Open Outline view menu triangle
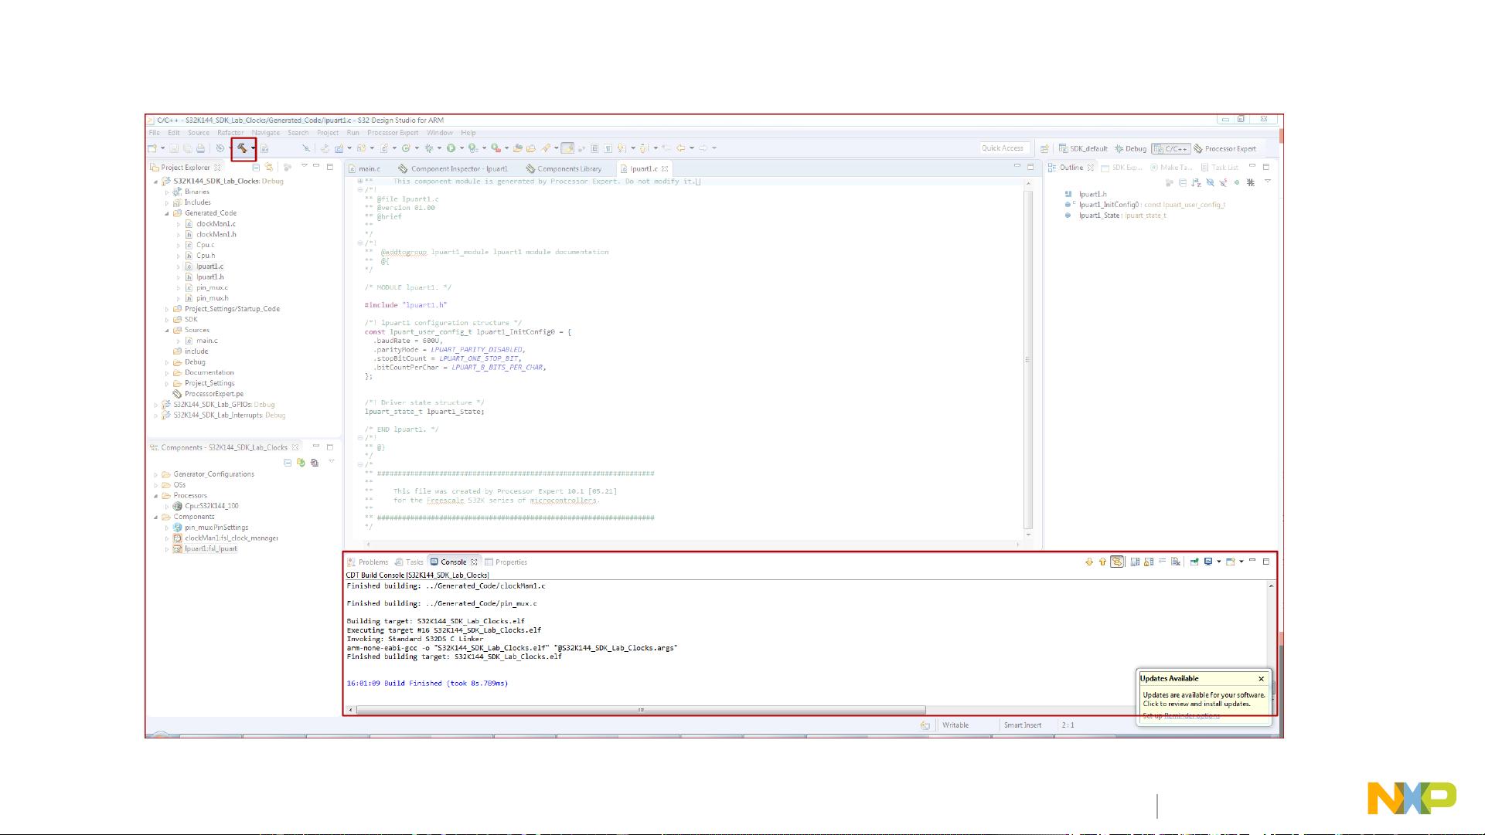This screenshot has height=835, width=1485. (1268, 182)
